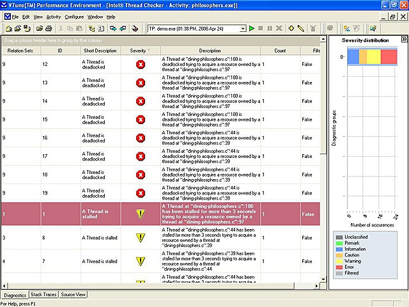
Task: Click the yellow plus new activity icon
Action: point(291,28)
